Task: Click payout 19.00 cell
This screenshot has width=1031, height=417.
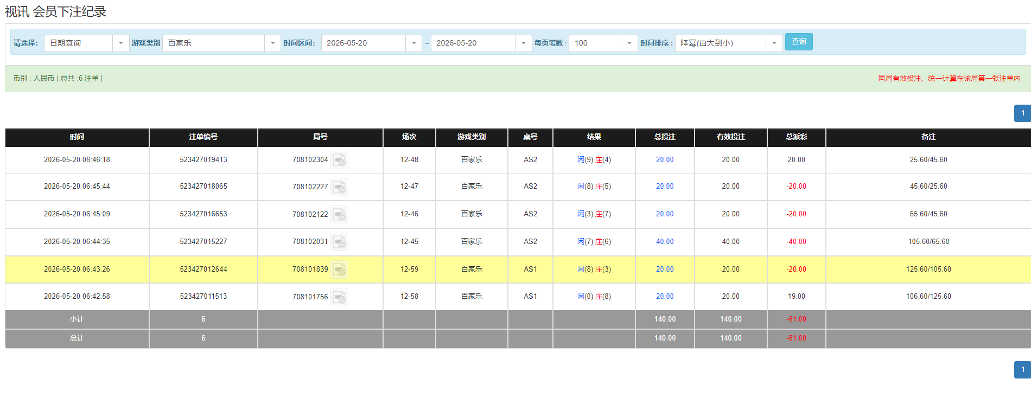Action: tap(797, 297)
